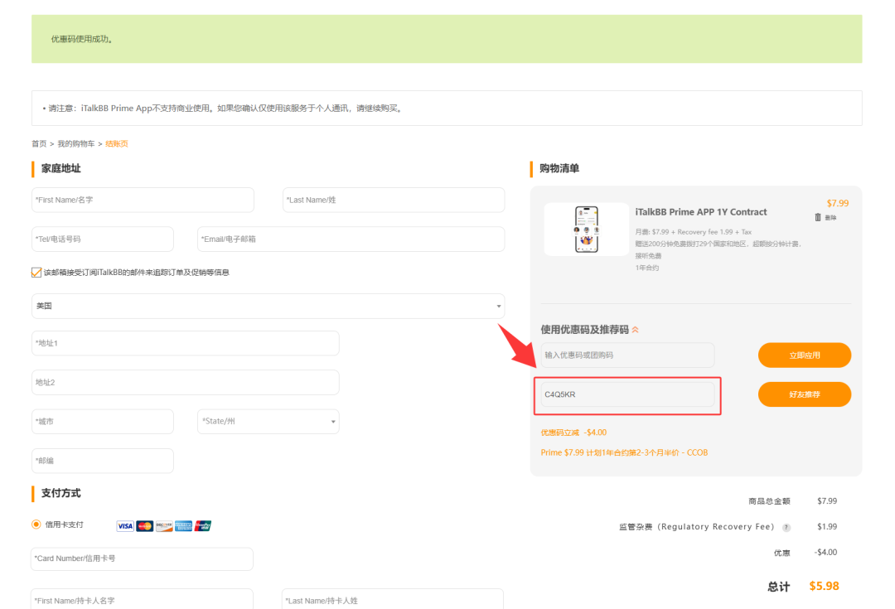The width and height of the screenshot is (895, 609).
Task: Click the referral code field containing C4Q5KR
Action: [x=627, y=394]
